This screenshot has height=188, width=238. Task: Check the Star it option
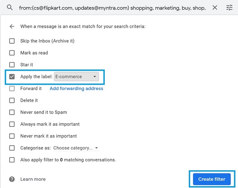[12, 65]
